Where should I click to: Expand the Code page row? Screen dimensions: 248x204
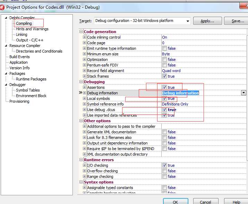pyautogui.click(x=85, y=43)
